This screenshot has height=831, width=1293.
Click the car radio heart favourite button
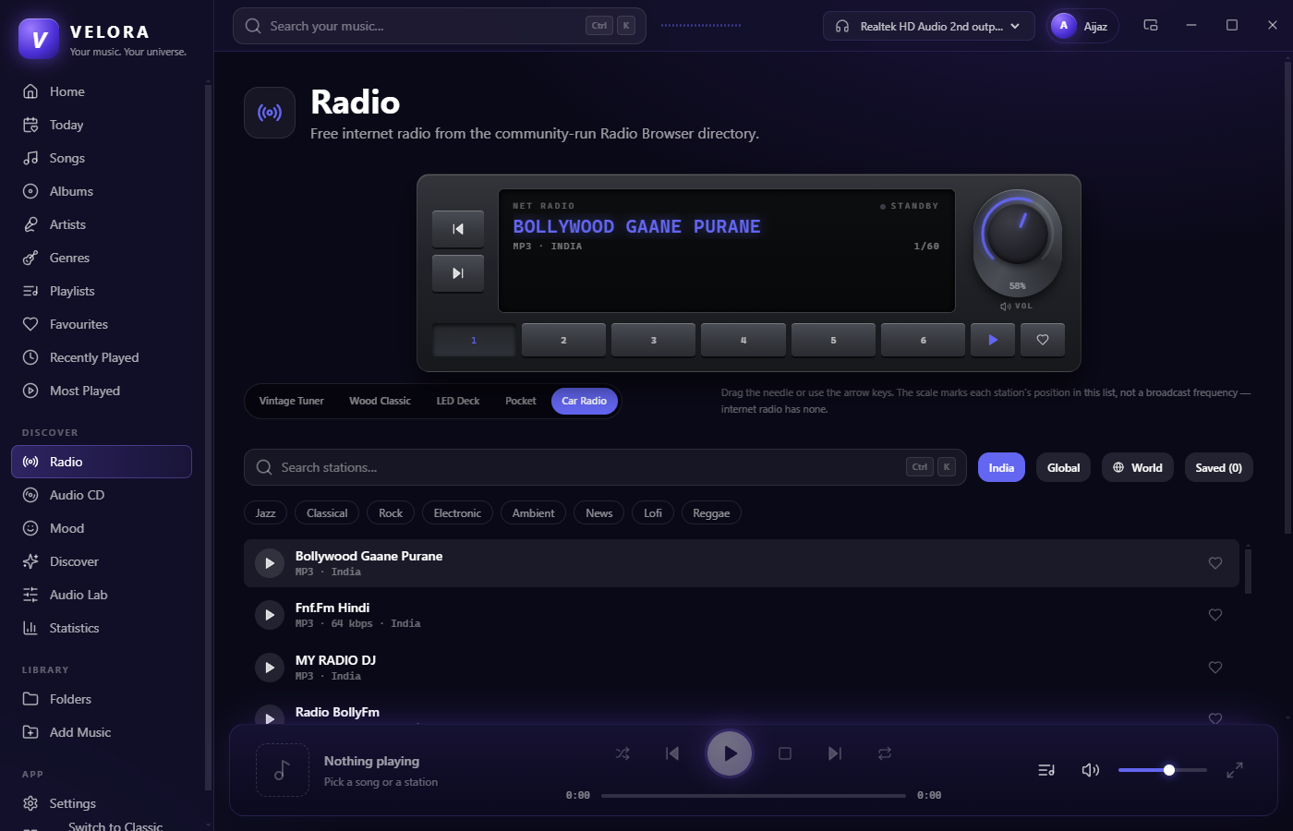pyautogui.click(x=1043, y=340)
